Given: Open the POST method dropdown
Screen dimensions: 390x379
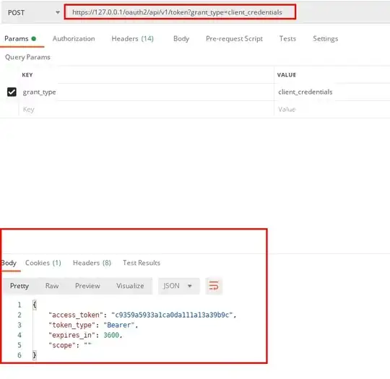Looking at the screenshot, I should pos(33,12).
